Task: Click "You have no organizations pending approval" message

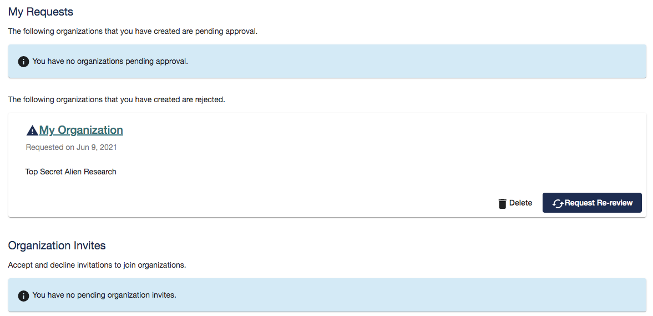Action: 110,61
